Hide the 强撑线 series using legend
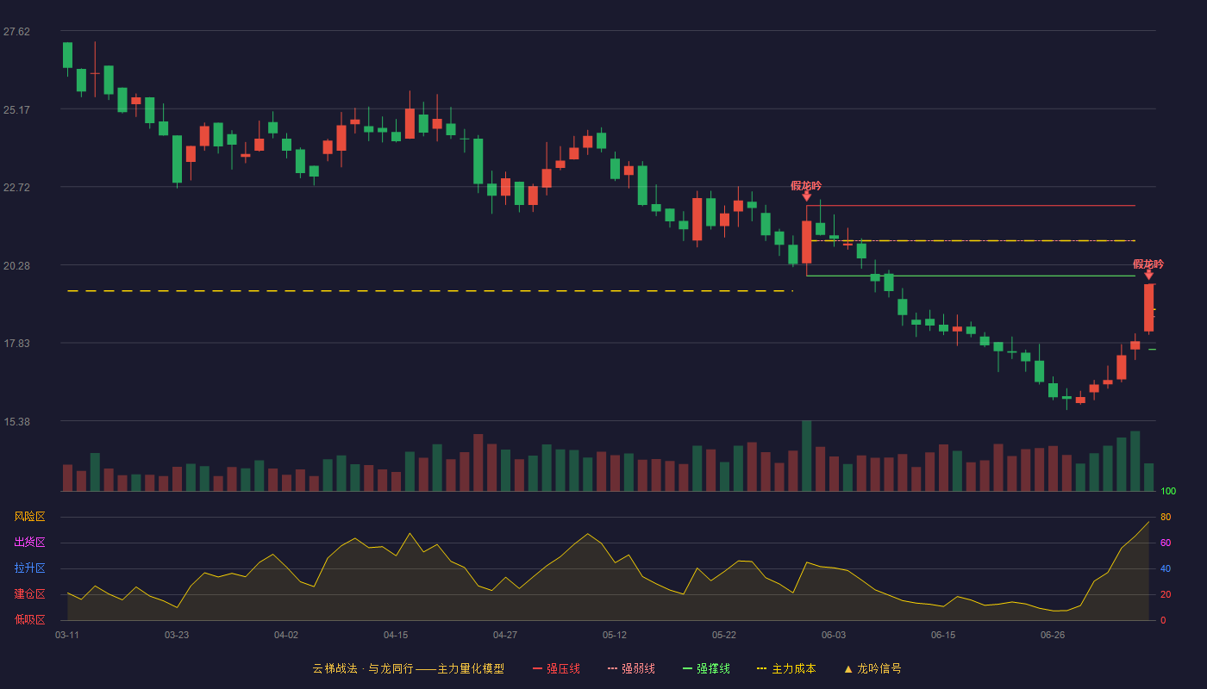The width and height of the screenshot is (1207, 689). [x=713, y=668]
